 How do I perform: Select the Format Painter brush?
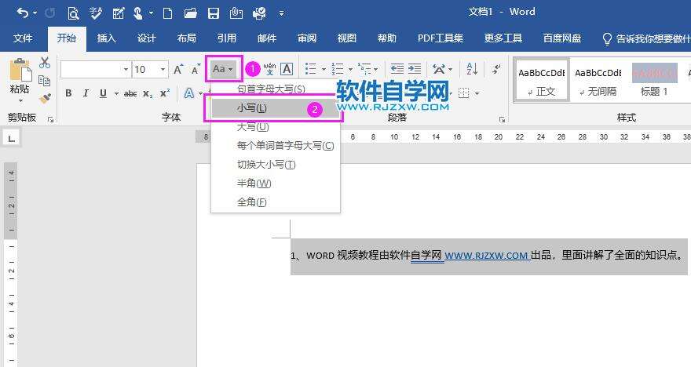point(45,99)
